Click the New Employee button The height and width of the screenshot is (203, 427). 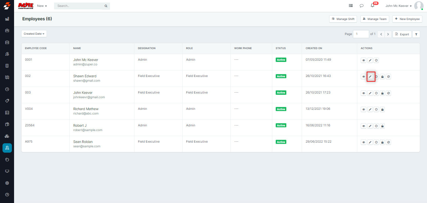tap(407, 19)
